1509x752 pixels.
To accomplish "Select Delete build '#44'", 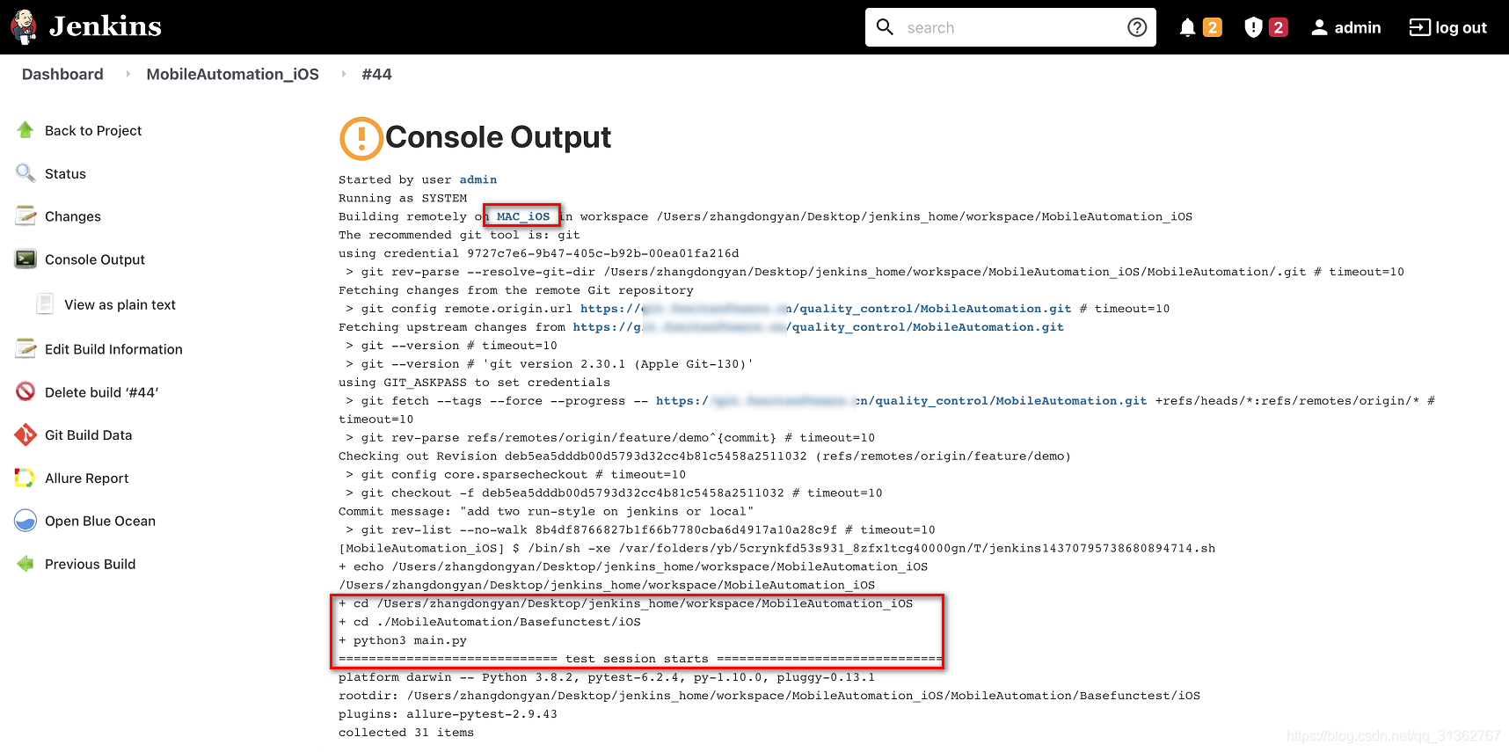I will (x=101, y=392).
